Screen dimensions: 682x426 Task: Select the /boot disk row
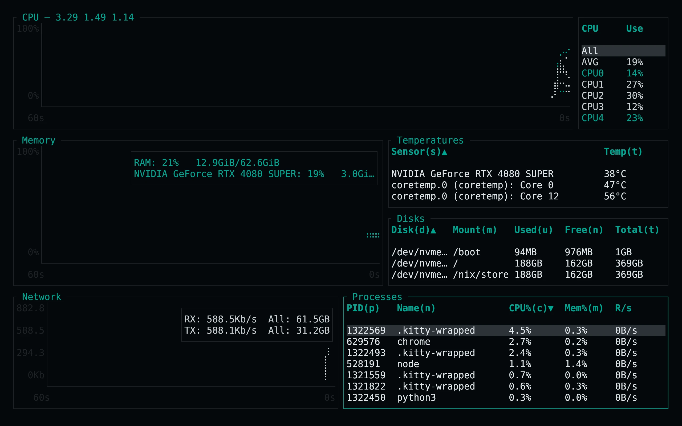coord(528,252)
